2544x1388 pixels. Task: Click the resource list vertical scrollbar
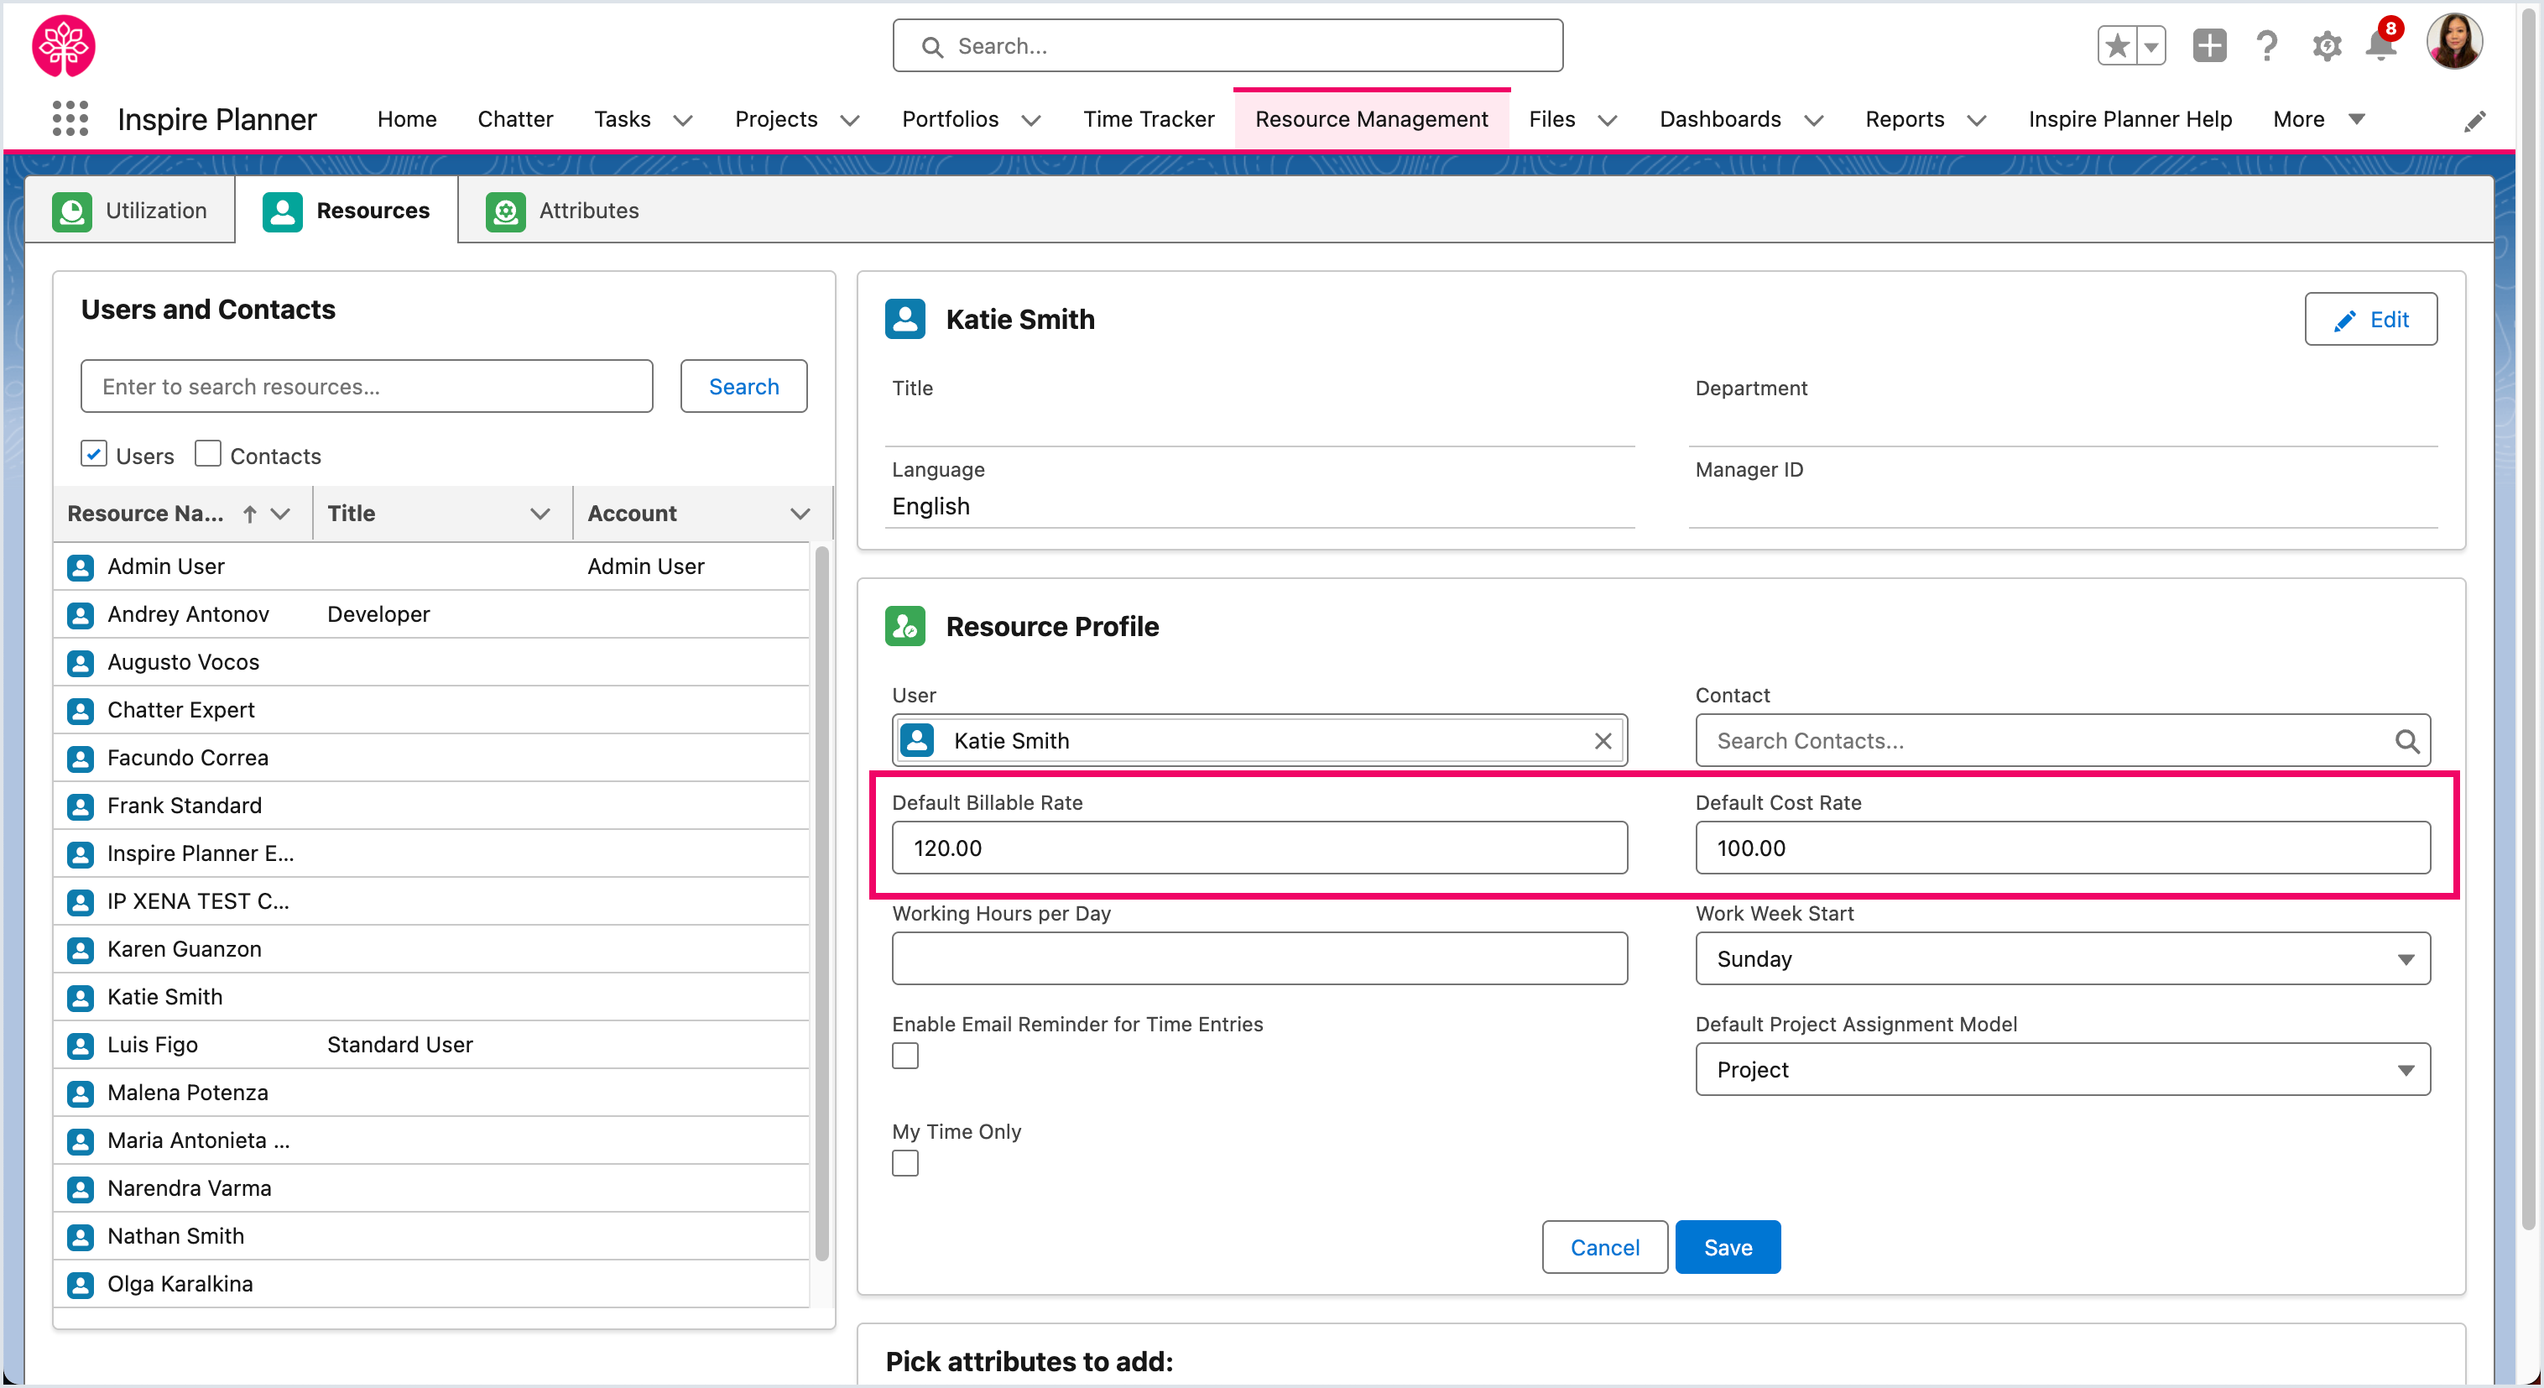pyautogui.click(x=821, y=904)
